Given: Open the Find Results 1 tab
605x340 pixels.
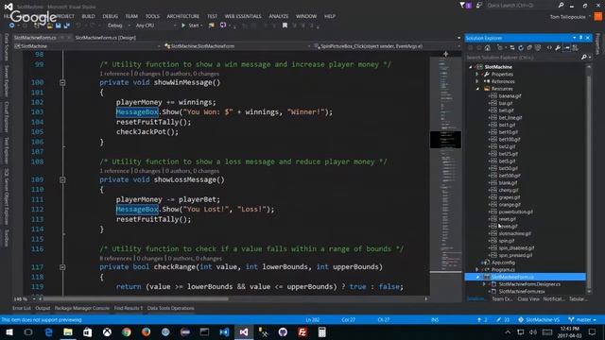Looking at the screenshot, I should pyautogui.click(x=129, y=308).
